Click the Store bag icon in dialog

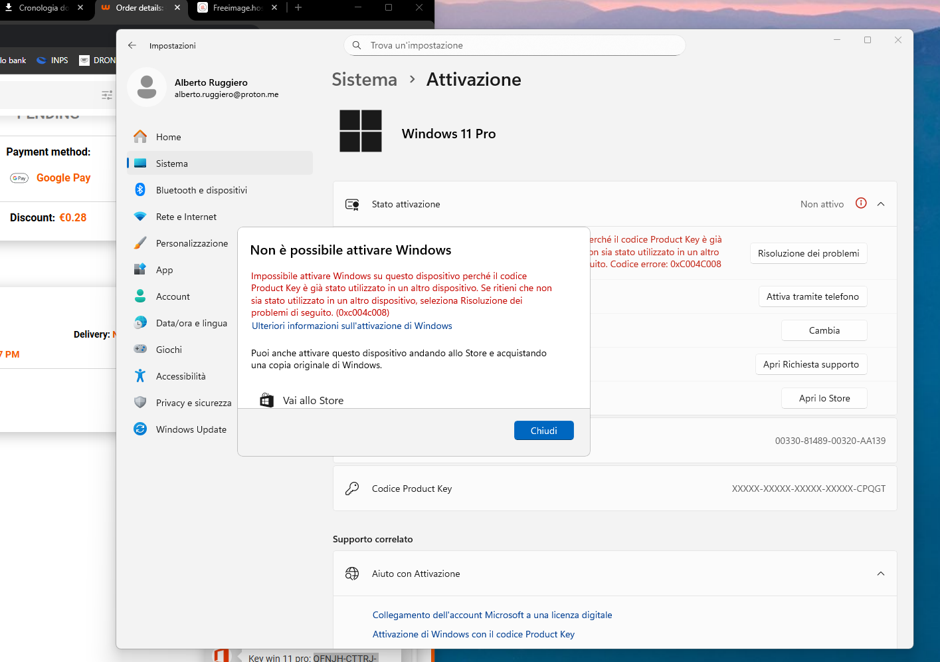pyautogui.click(x=266, y=400)
